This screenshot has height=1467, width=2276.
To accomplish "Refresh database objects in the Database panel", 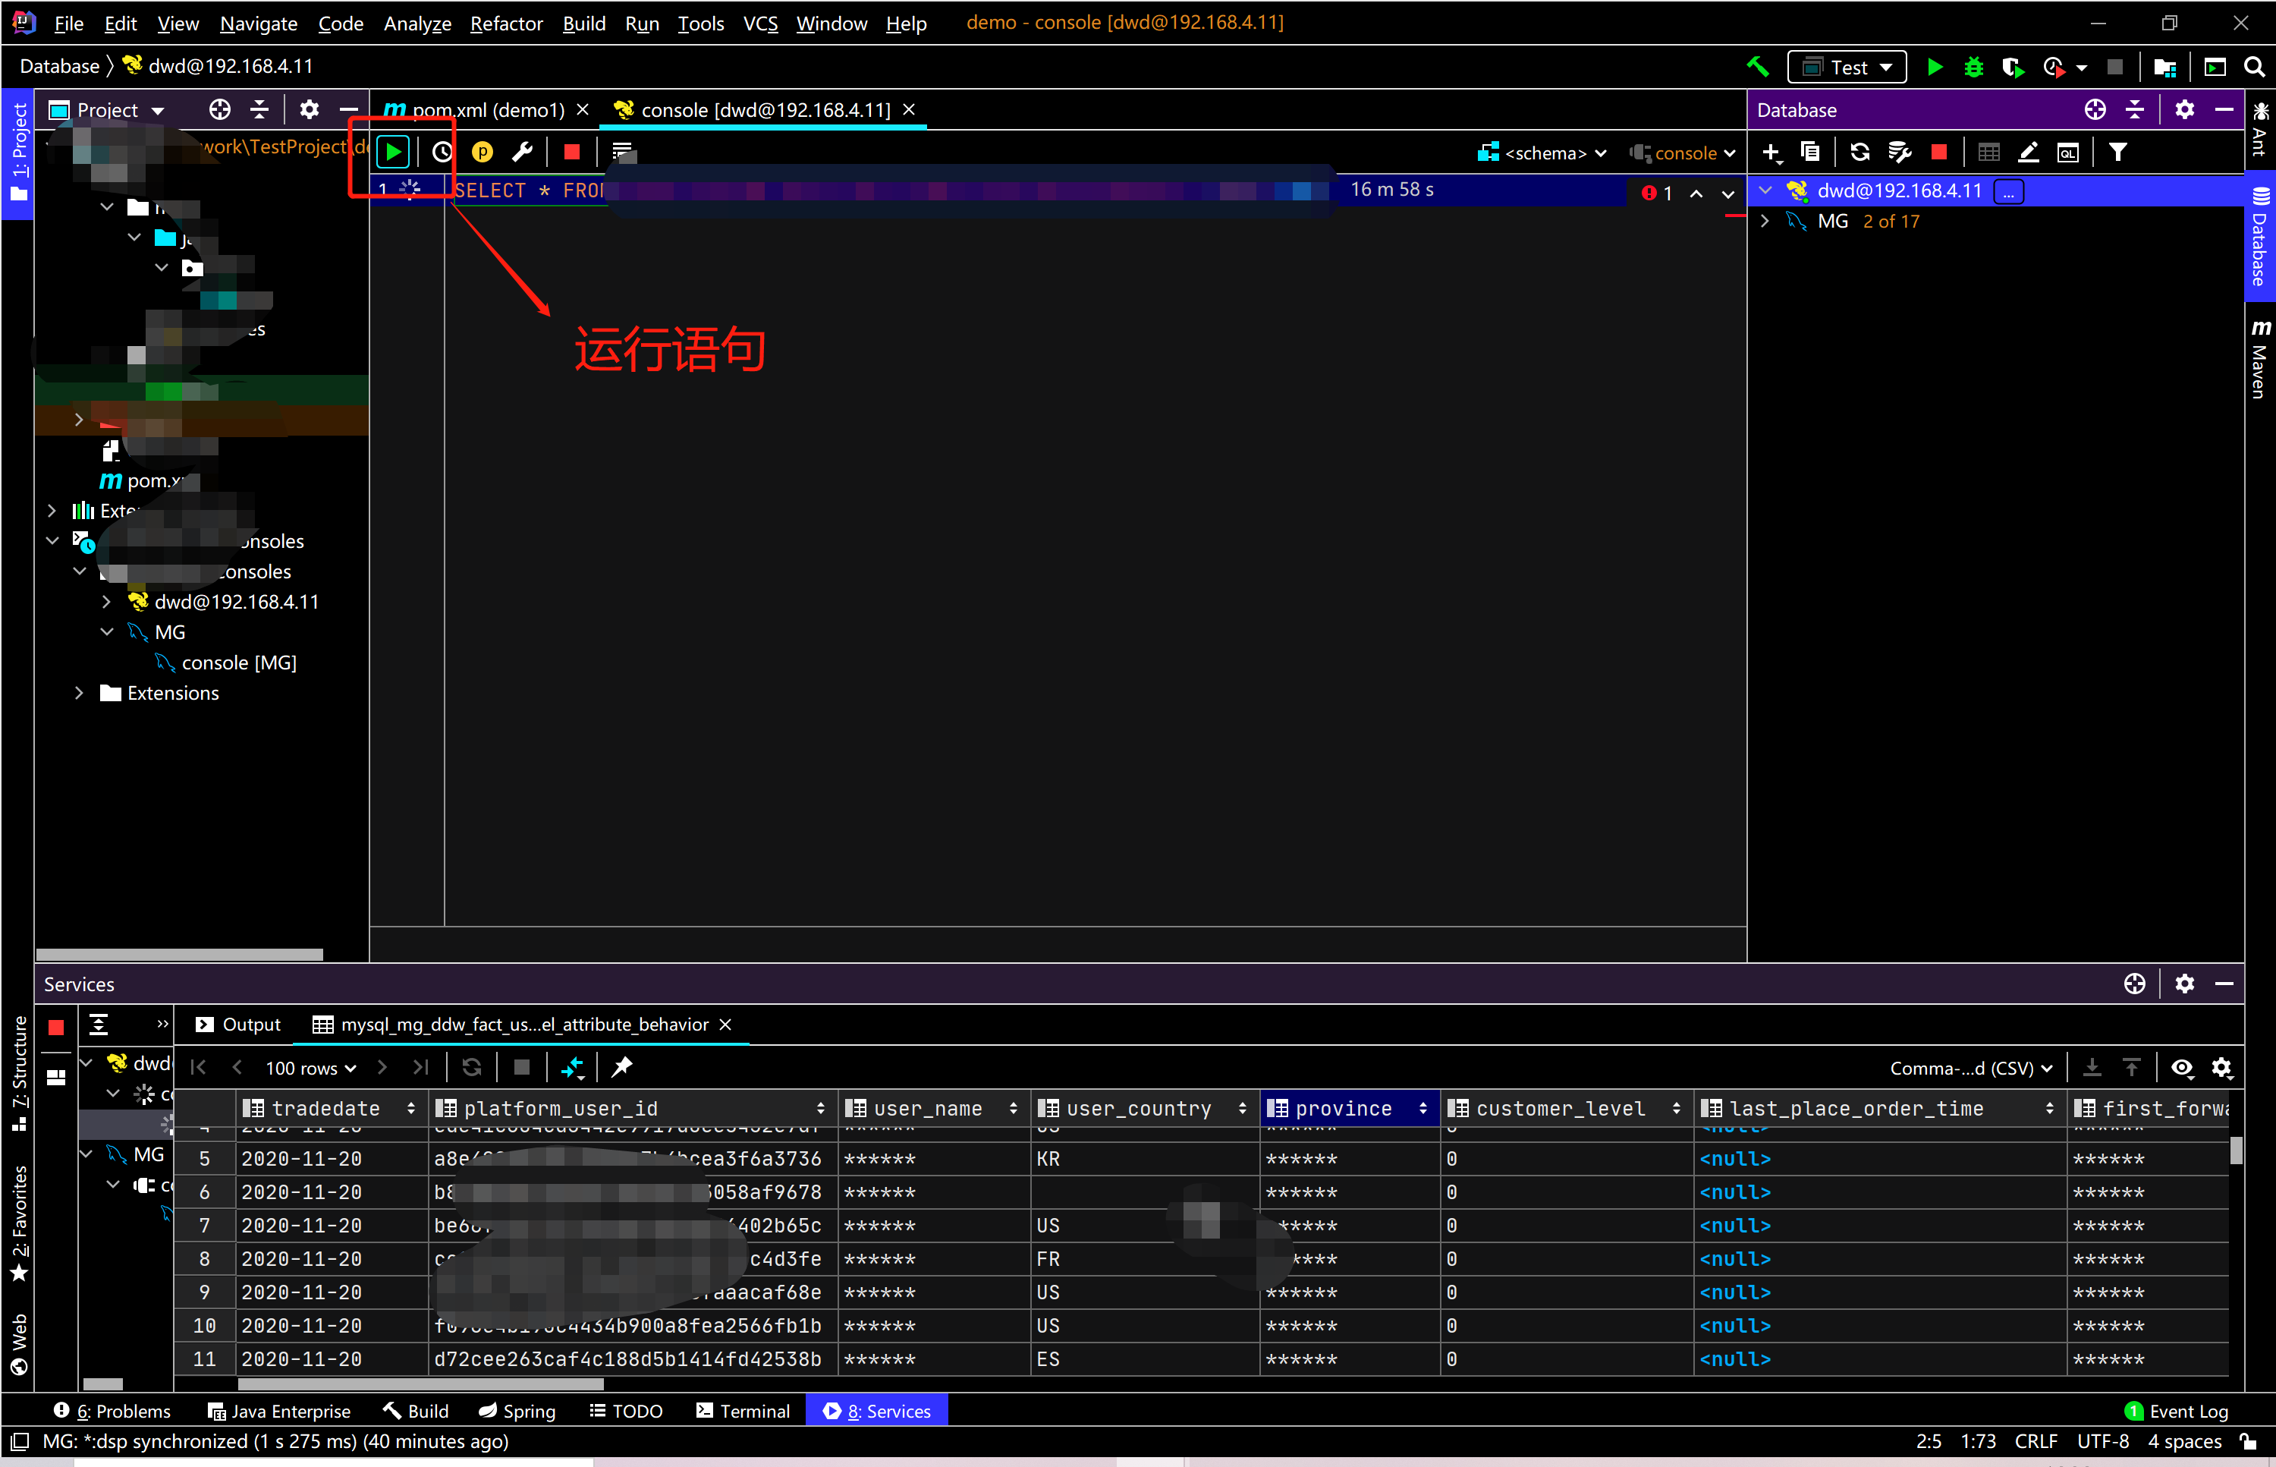I will click(1859, 152).
